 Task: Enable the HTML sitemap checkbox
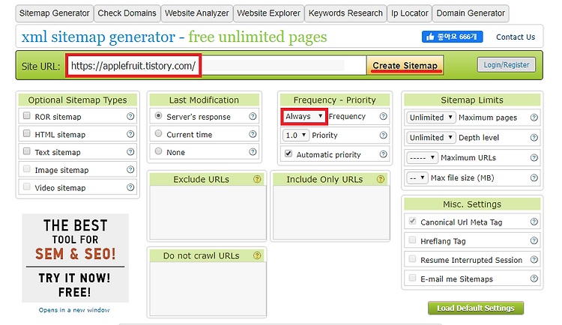[x=26, y=133]
